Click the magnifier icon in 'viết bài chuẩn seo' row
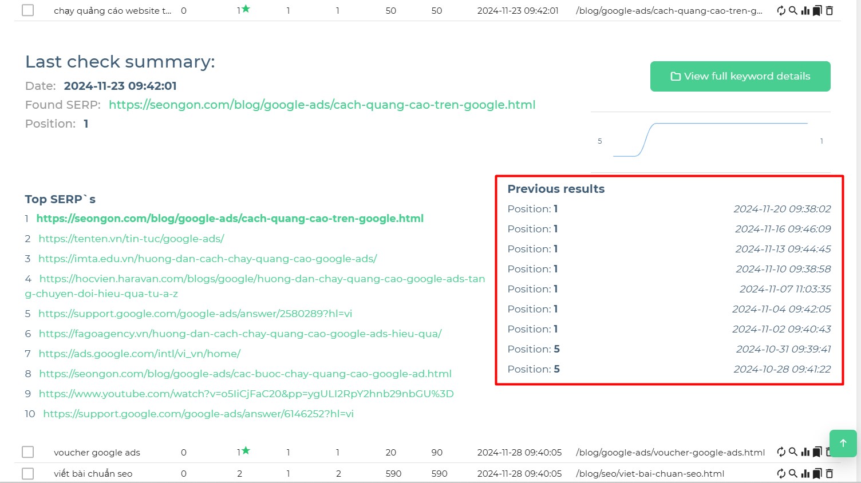861x483 pixels. (x=793, y=473)
